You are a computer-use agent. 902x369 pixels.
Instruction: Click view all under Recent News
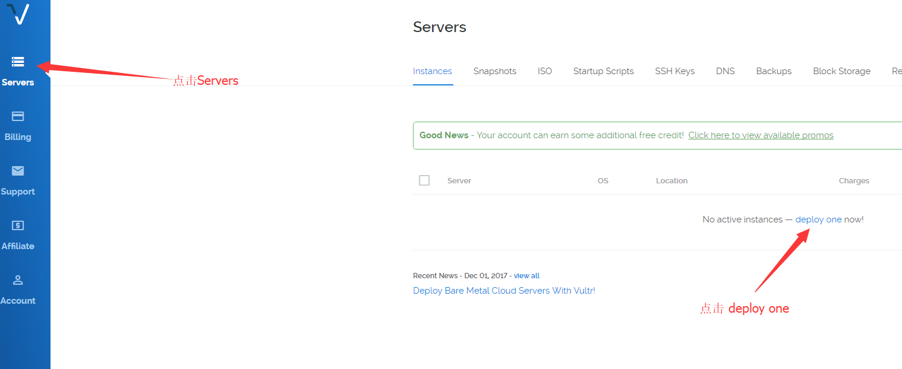point(526,275)
